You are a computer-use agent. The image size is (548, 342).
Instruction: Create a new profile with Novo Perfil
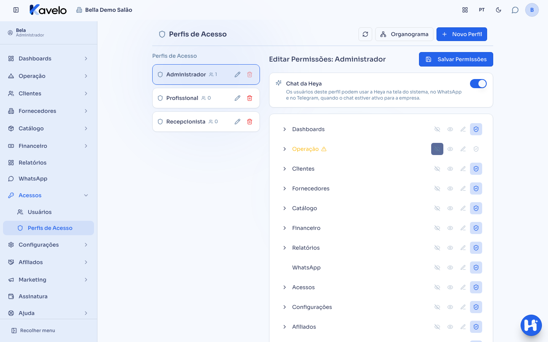(x=462, y=34)
